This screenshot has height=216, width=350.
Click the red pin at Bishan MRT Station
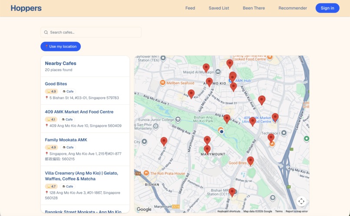pyautogui.click(x=232, y=192)
